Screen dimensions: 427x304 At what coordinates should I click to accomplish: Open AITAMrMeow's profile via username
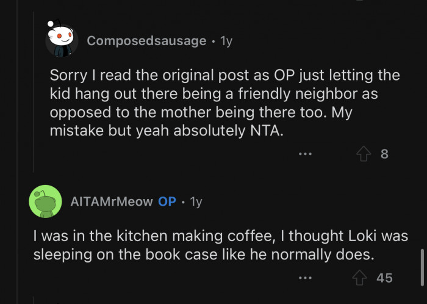click(x=112, y=201)
